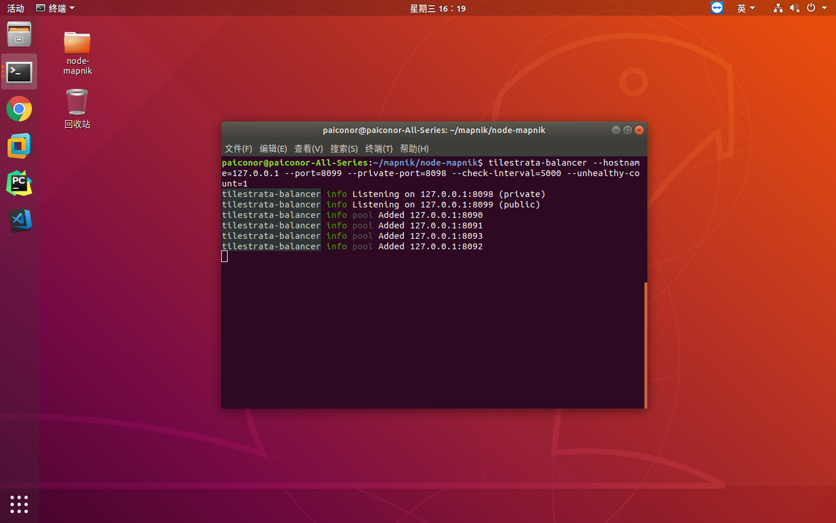Launch Google Chrome from the dock
Screen dimensions: 836x523
tap(19, 109)
